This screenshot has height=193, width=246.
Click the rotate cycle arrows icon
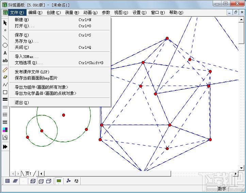(77, 181)
